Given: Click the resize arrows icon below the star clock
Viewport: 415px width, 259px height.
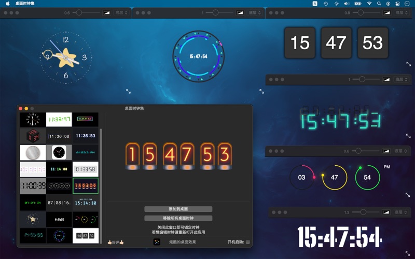Looking at the screenshot, I should (129, 91).
